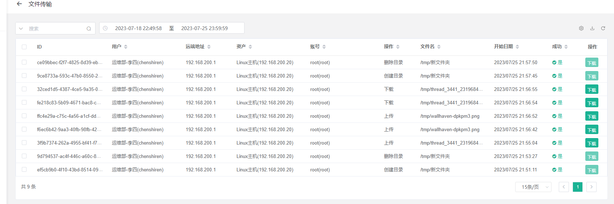Click ID ef5cb9b0-4f10-43bd-8514 cell
This screenshot has width=614, height=204.
[x=70, y=170]
